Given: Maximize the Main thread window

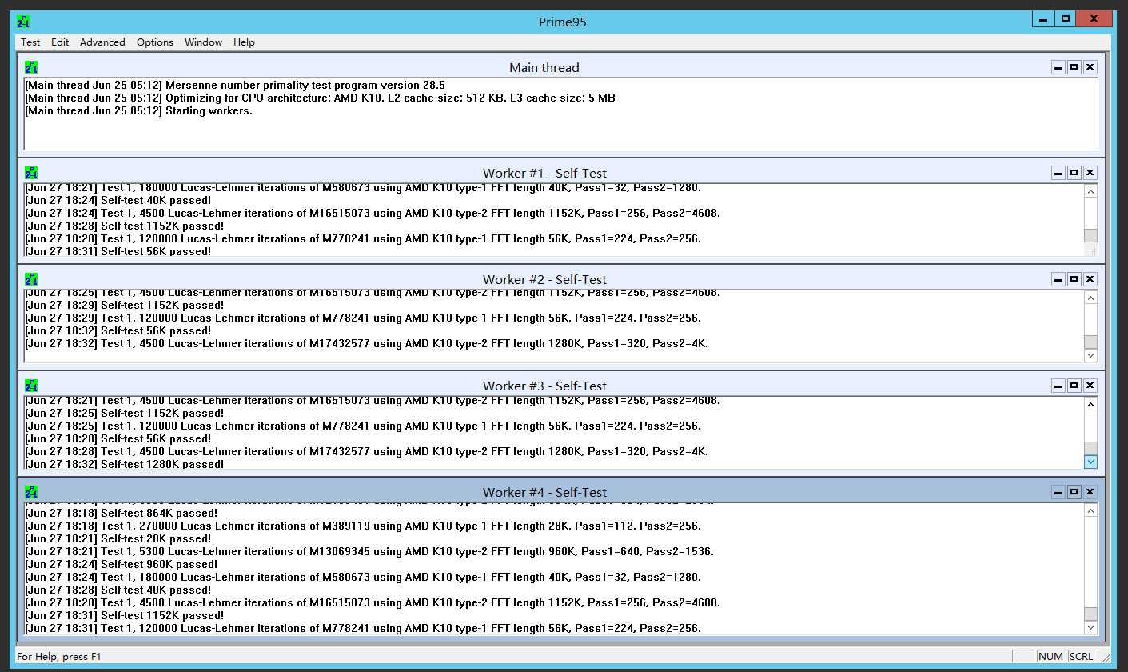Looking at the screenshot, I should click(x=1074, y=68).
